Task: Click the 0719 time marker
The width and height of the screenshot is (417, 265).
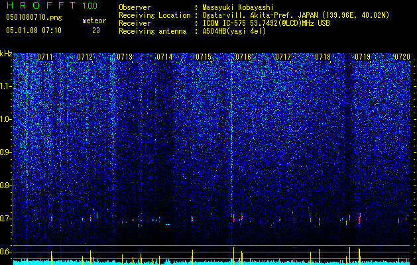Action: [363, 57]
